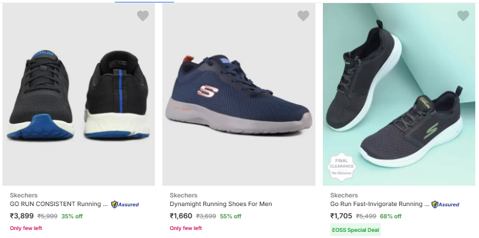Add Go Run Fast-Invigorate to wishlist heart

(463, 16)
